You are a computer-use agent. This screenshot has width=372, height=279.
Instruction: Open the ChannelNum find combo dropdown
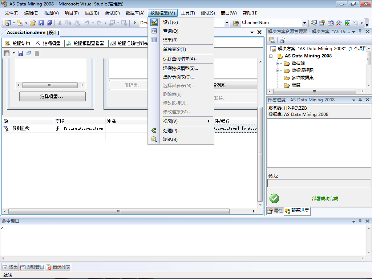click(x=304, y=23)
